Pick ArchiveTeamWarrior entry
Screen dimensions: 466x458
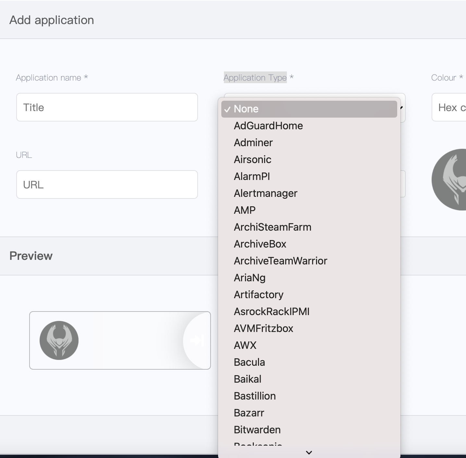coord(309,261)
